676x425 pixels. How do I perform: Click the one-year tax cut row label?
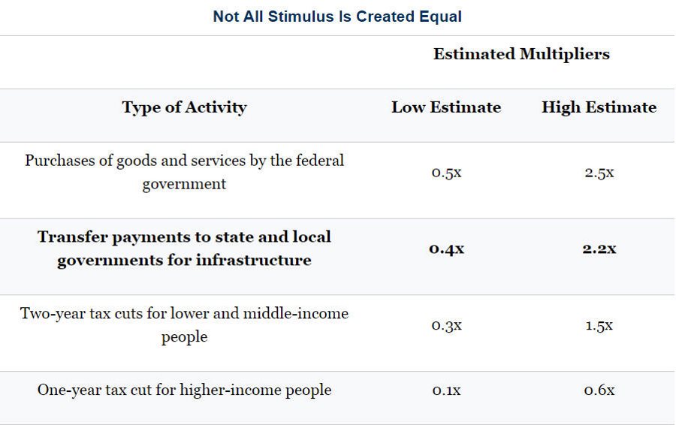click(x=184, y=390)
